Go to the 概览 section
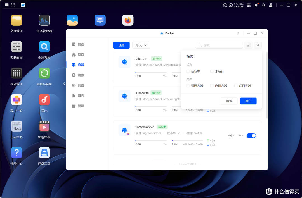This screenshot has height=198, width=302. 78,44
